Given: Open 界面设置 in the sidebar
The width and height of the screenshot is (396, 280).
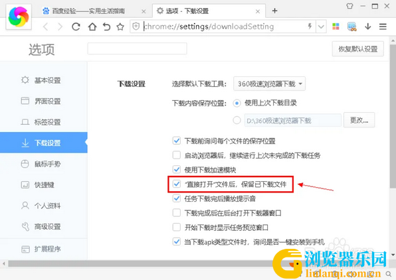Looking at the screenshot, I should tap(44, 101).
